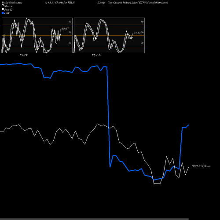Click the Slow D legend swatch
The image size is (220, 220).
coord(3,5)
